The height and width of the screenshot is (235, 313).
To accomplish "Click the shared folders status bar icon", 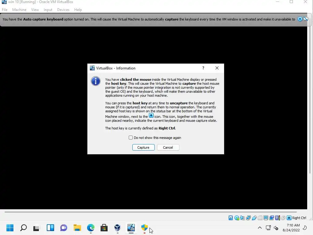I will coord(260,218).
